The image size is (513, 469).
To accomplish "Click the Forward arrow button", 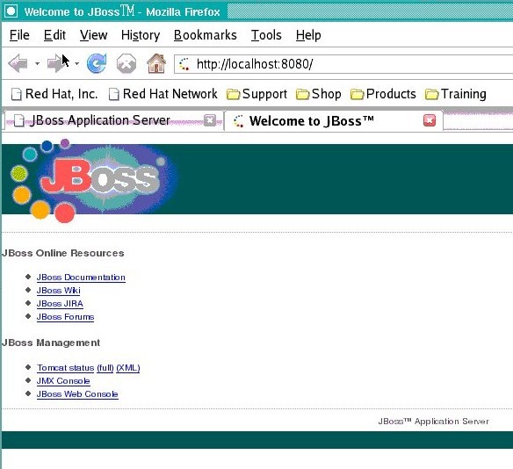I will pos(55,63).
